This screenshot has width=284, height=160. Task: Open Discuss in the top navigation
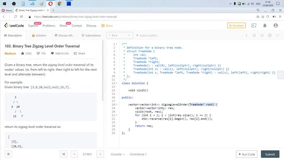tap(91, 26)
